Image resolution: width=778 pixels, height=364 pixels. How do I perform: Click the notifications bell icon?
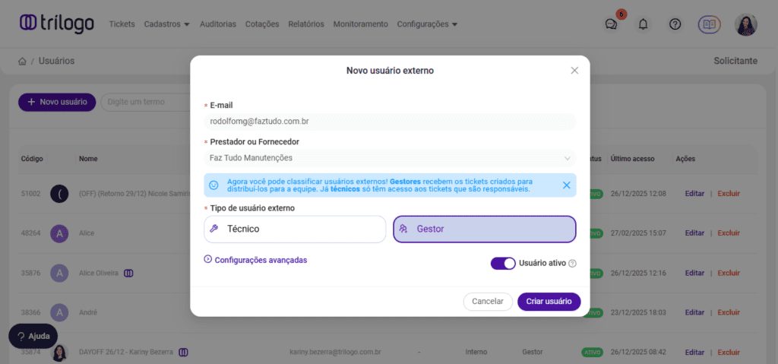644,24
